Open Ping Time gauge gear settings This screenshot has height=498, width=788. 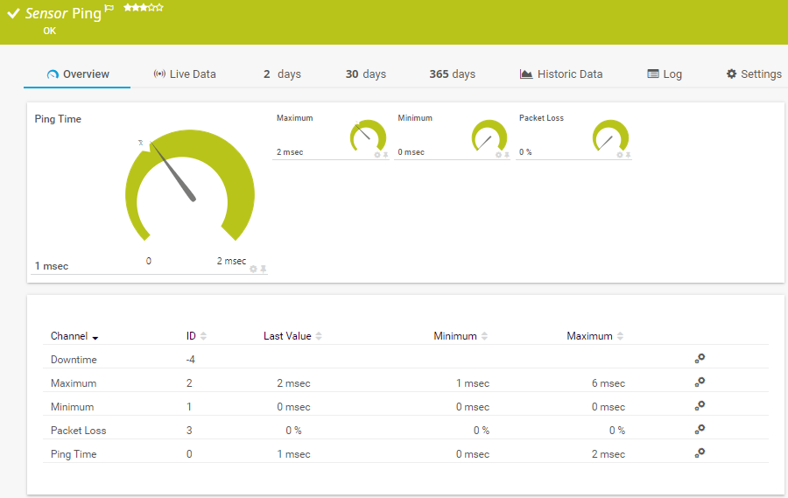(254, 269)
